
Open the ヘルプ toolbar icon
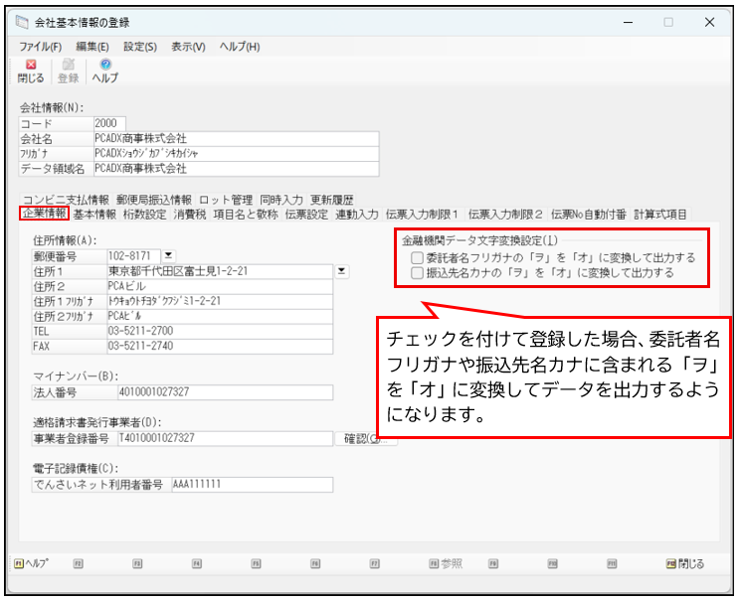click(104, 72)
